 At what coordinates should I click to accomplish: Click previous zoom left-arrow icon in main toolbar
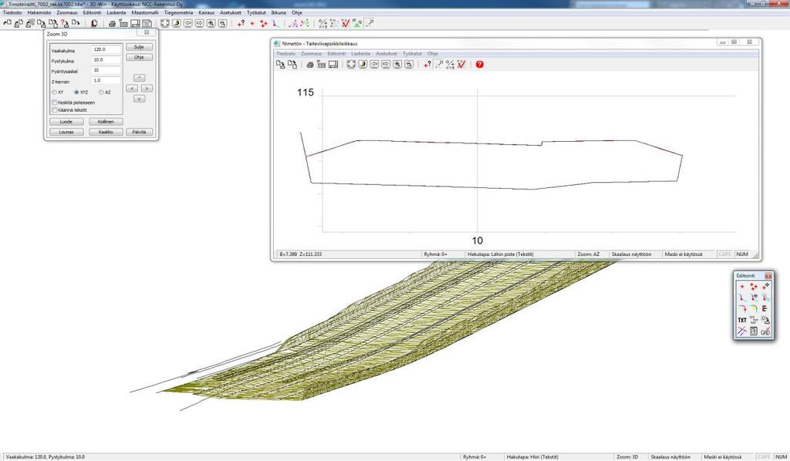point(188,23)
